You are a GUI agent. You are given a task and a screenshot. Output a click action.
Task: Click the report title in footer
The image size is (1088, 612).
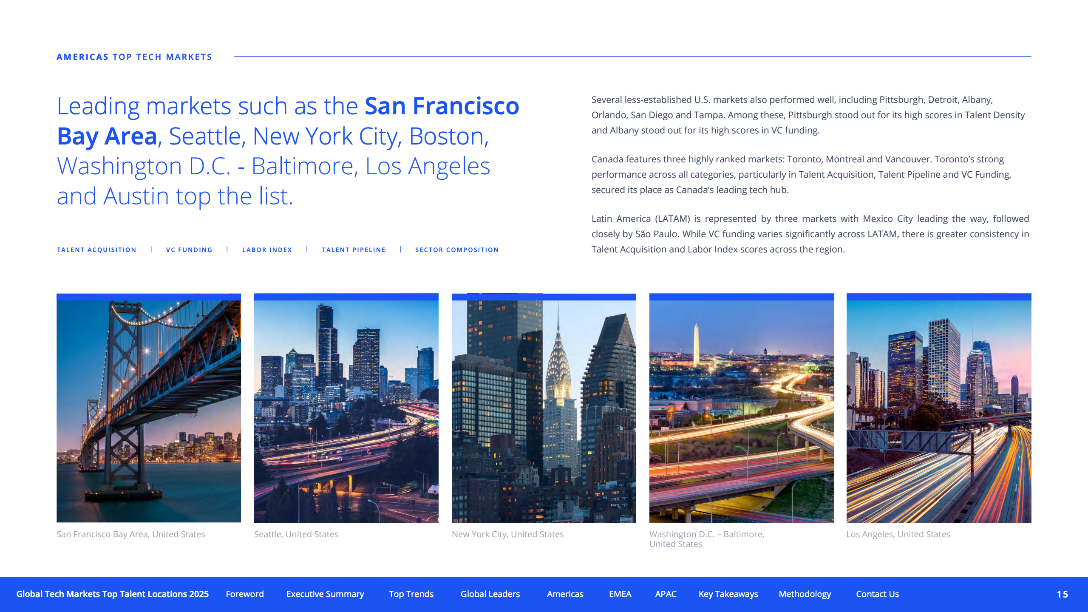tap(112, 594)
